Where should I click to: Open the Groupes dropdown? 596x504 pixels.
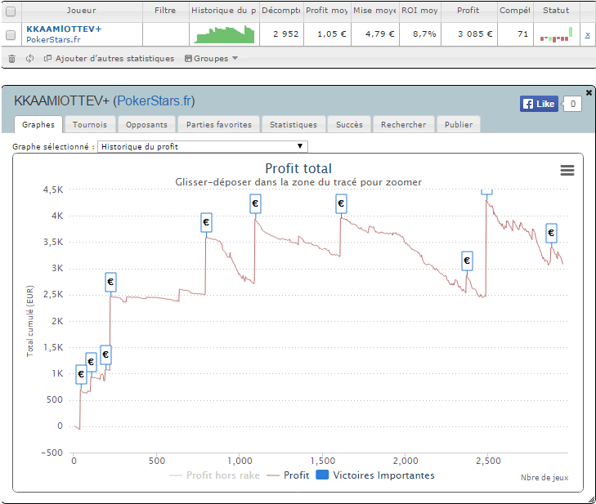click(211, 59)
